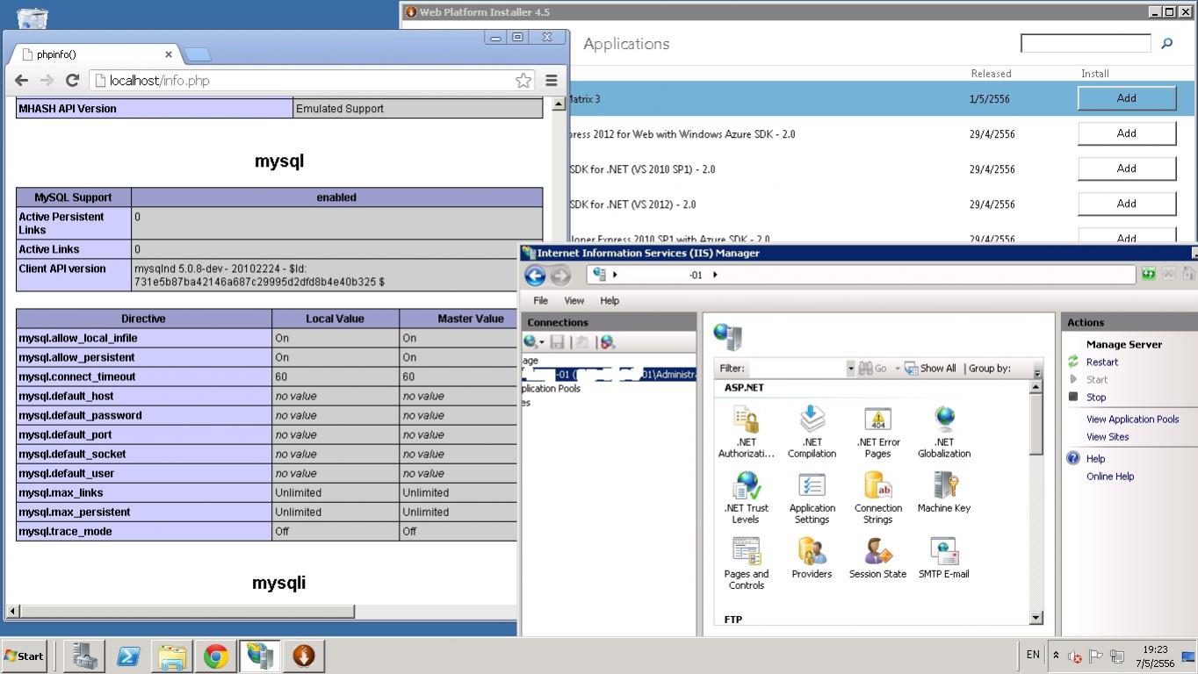
Task: Click Chrome back arrow button
Action: tap(22, 80)
